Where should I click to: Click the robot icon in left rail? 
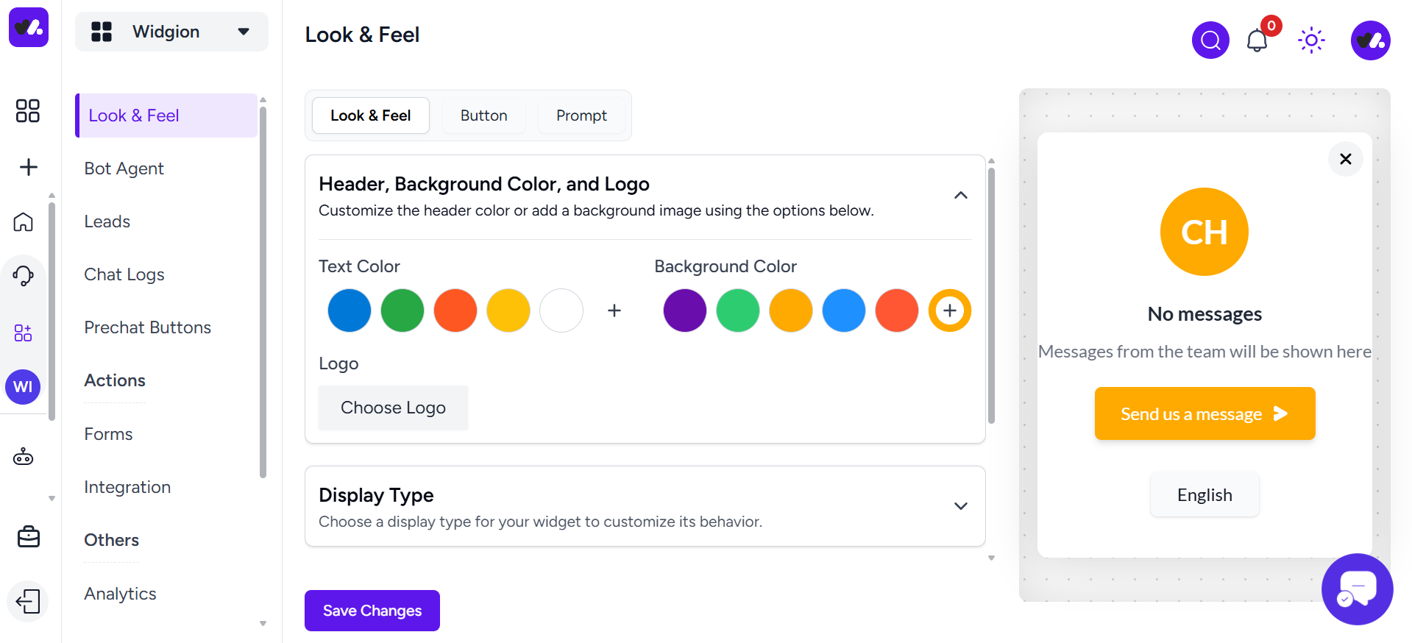[x=24, y=457]
